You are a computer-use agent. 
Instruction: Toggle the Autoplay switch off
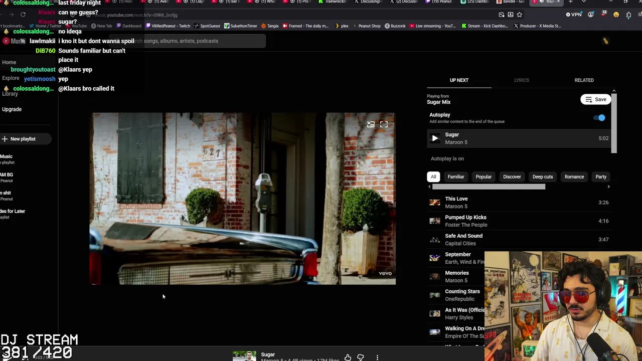coord(599,118)
